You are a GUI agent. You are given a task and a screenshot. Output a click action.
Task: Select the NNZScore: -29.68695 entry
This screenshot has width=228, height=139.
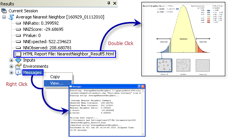pos(43,29)
